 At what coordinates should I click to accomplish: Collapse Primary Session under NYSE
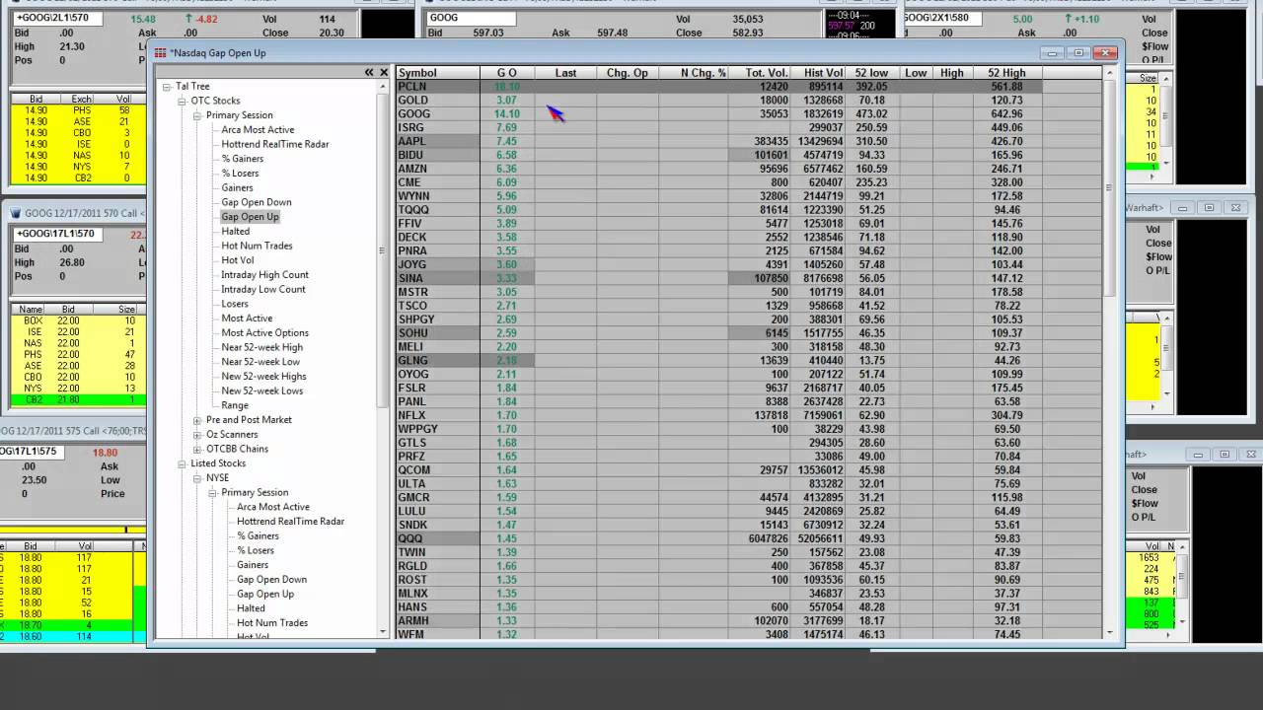(x=212, y=492)
